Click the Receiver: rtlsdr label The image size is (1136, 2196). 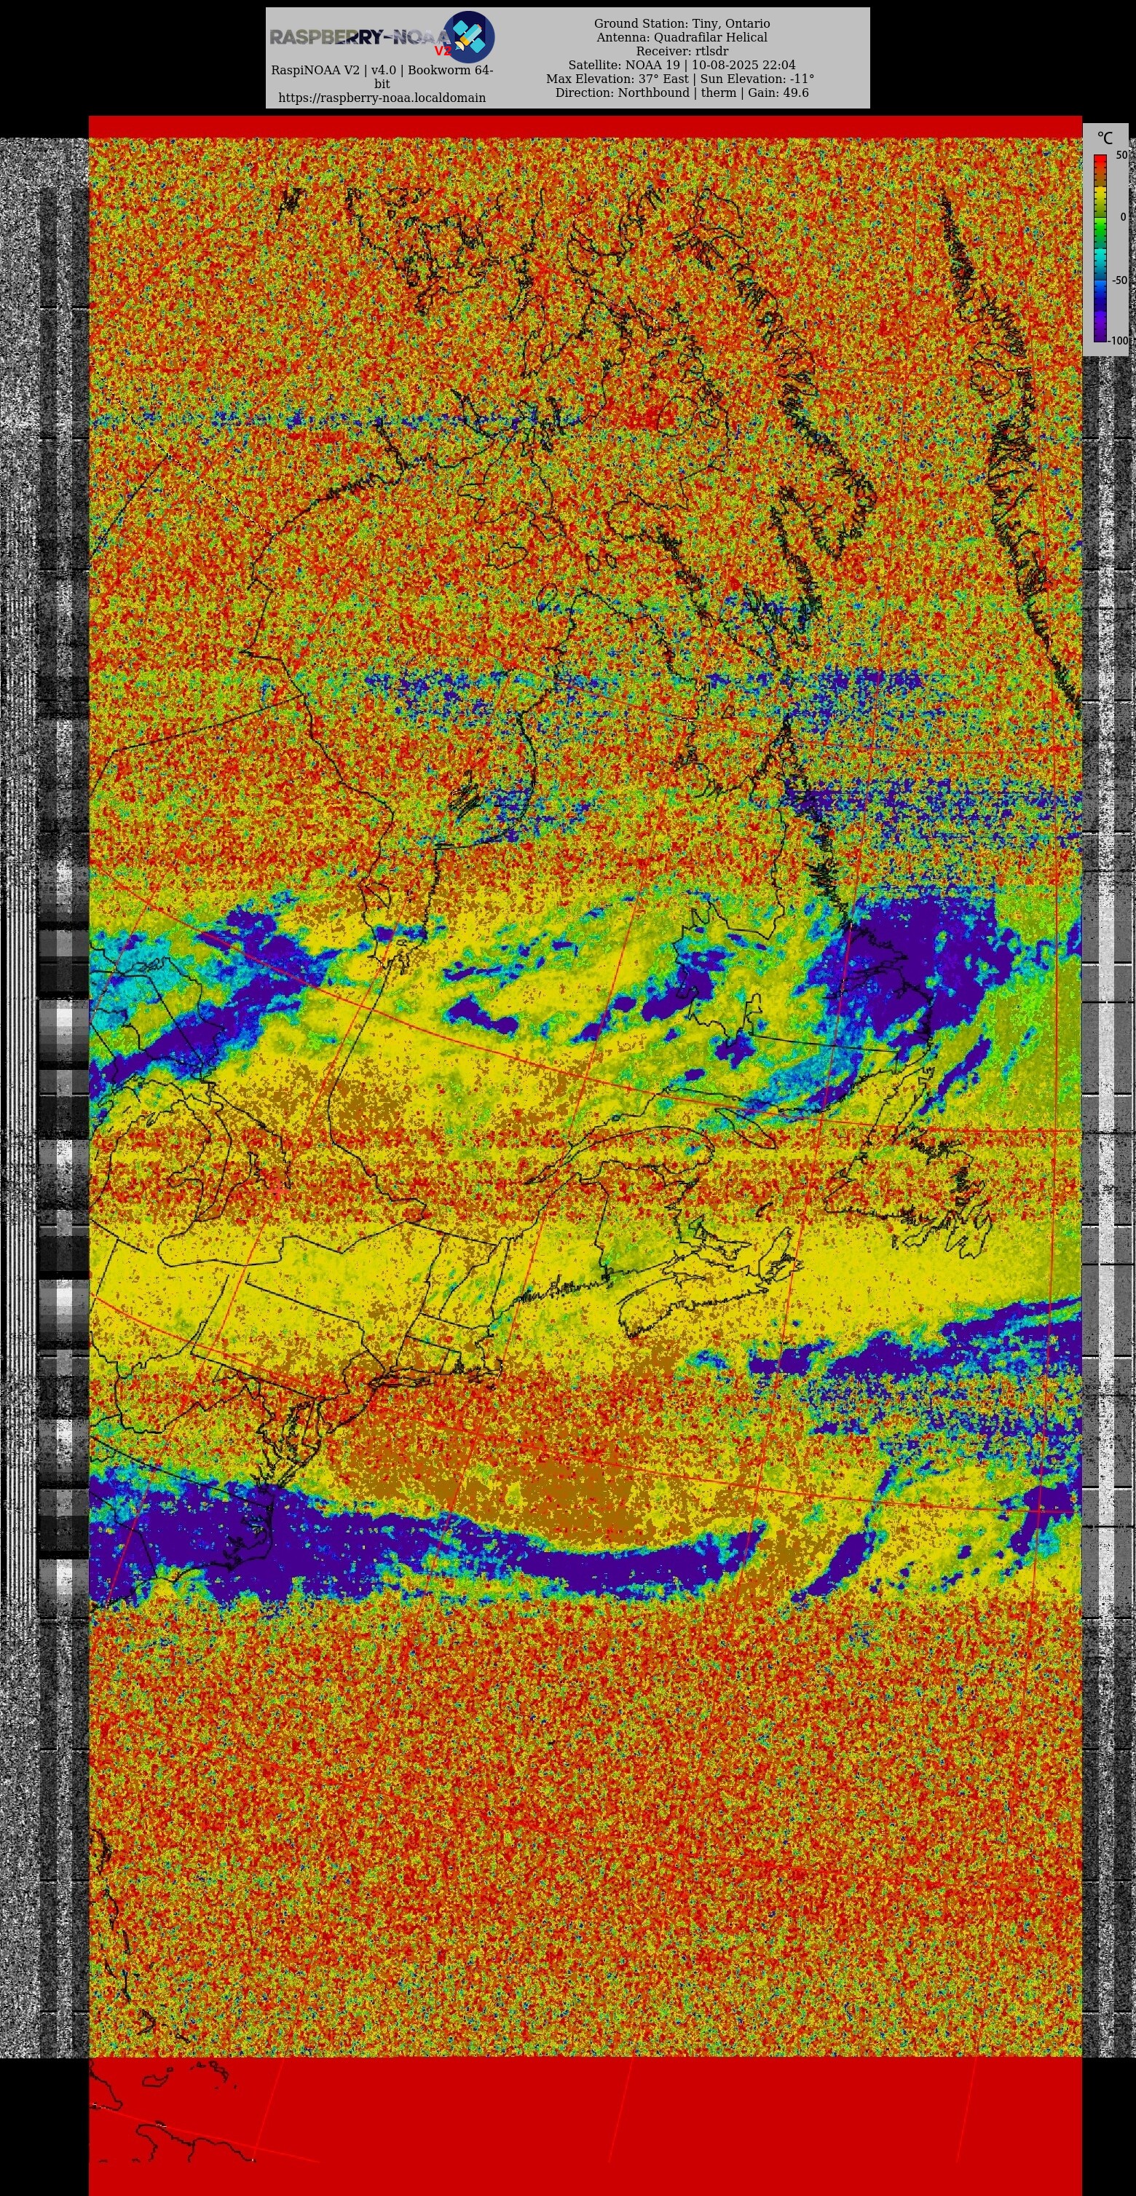(682, 51)
